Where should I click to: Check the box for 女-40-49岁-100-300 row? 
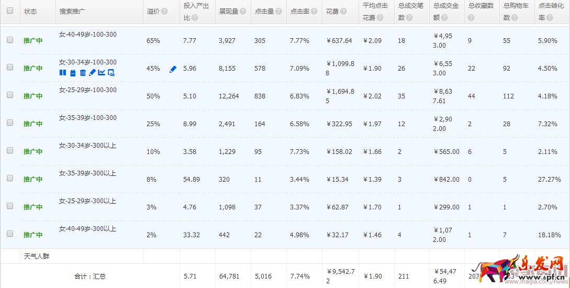click(10, 40)
